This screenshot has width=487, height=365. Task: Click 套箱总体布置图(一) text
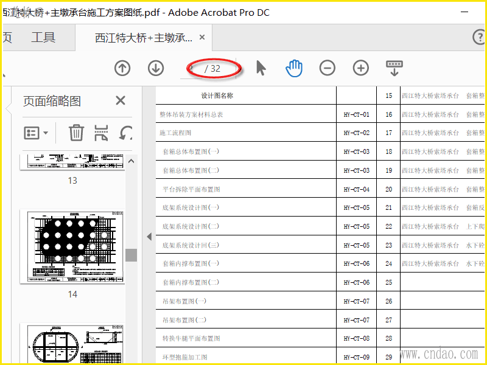[x=191, y=151]
